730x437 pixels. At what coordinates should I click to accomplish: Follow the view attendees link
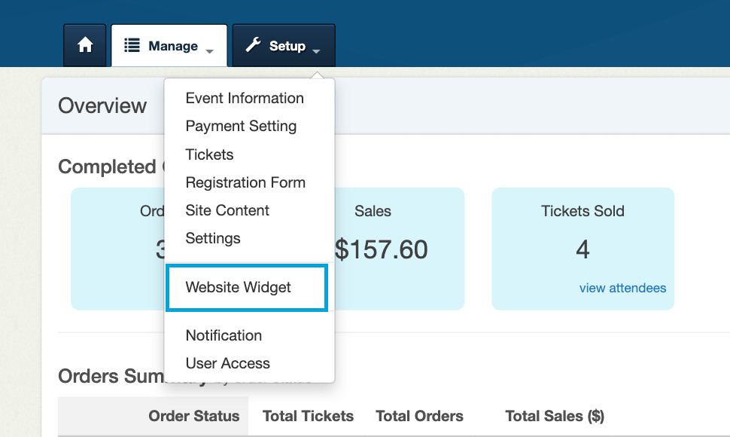pos(622,288)
